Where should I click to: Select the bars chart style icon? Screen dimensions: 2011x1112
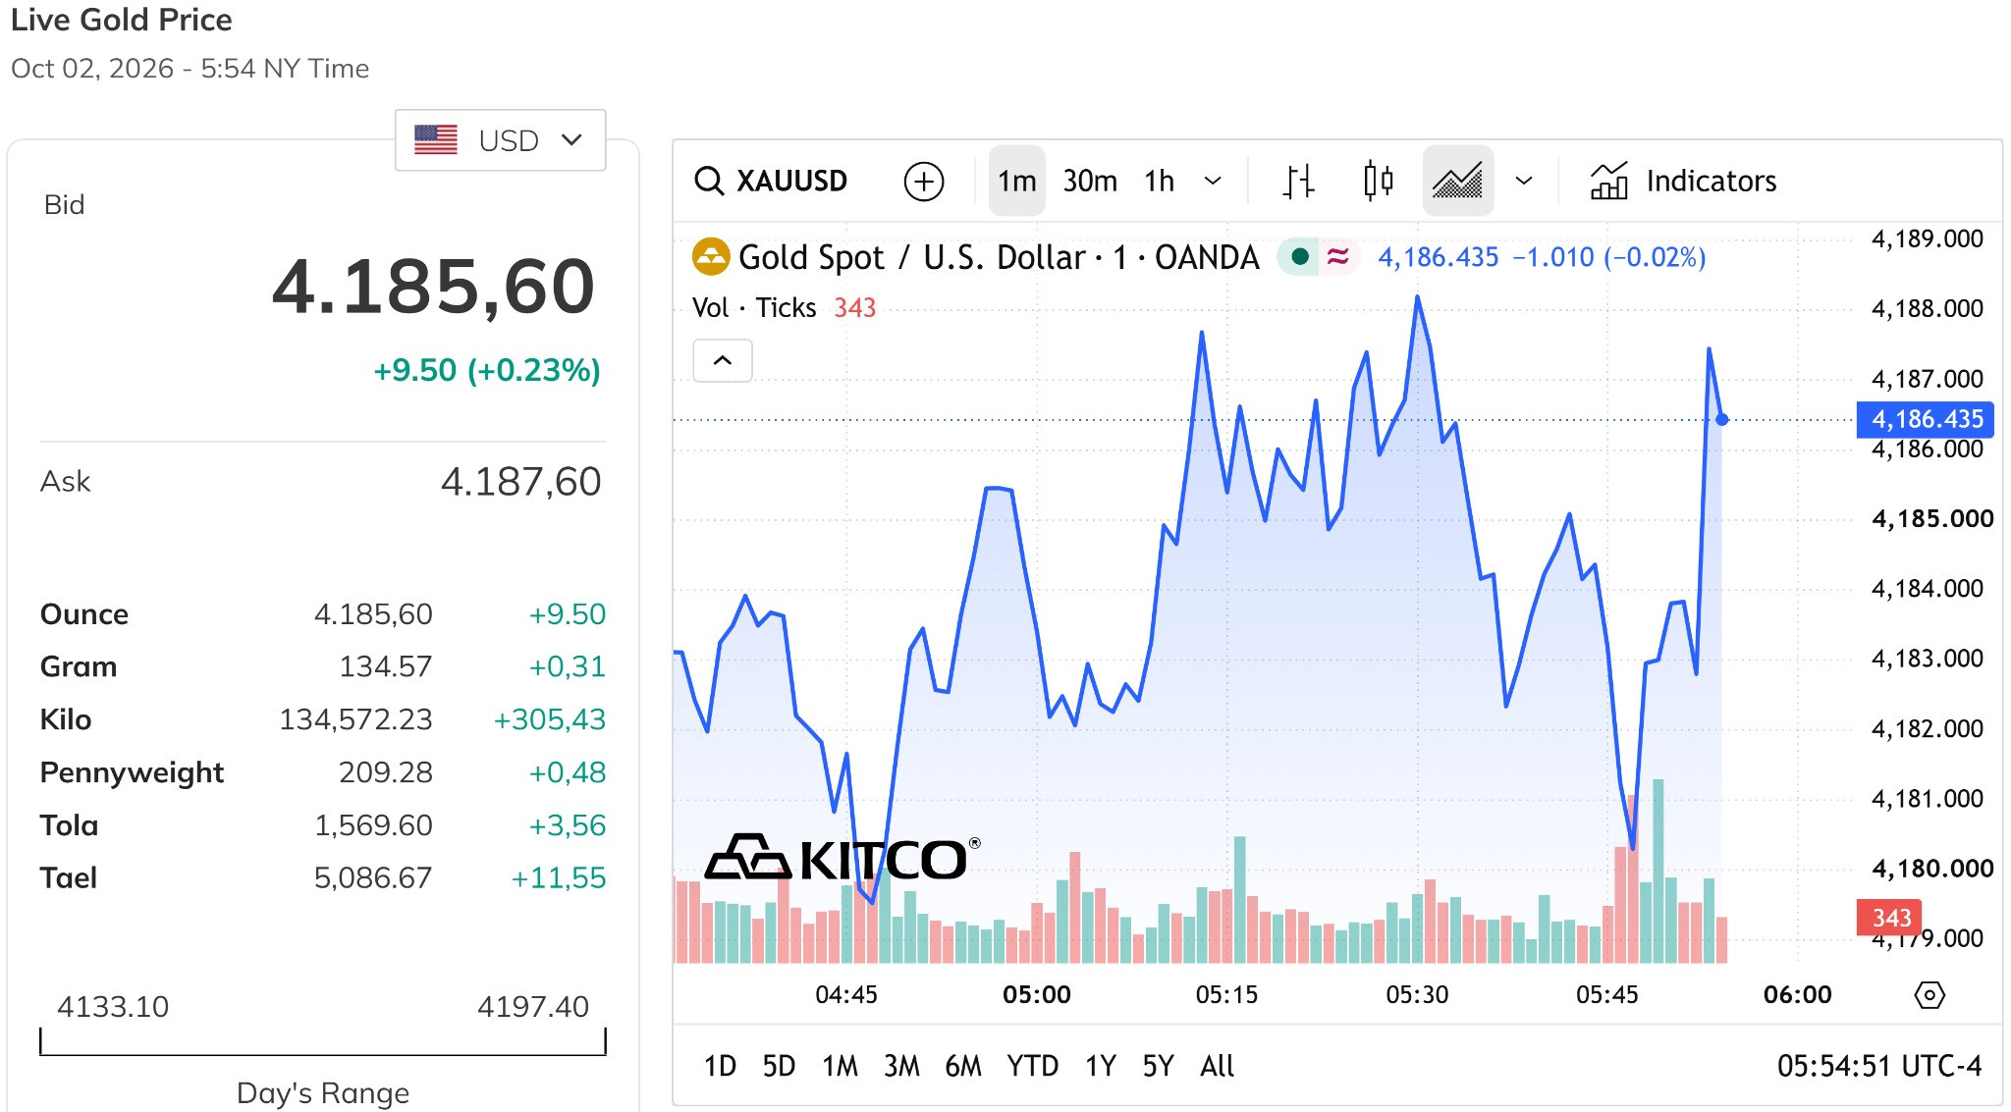pos(1298,182)
